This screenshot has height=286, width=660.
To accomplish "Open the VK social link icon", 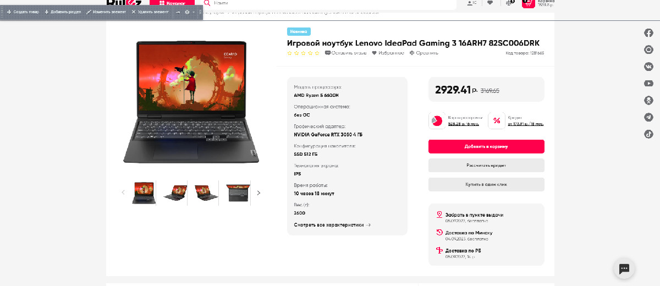I will [x=649, y=67].
